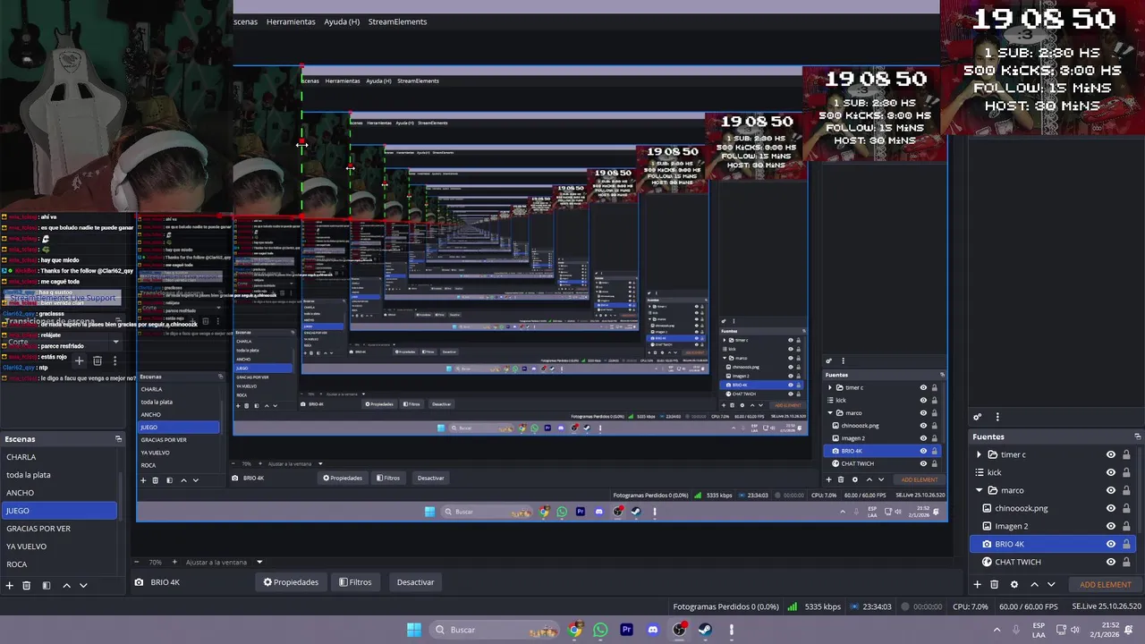Image resolution: width=1145 pixels, height=644 pixels.
Task: Select CHARLA scene in main Escenas dock
Action: coord(59,457)
